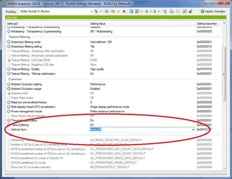Image resolution: width=232 pixels, height=179 pixels.
Task: Click the shield icon beside LOD bias (DX9)
Action: coord(9,60)
